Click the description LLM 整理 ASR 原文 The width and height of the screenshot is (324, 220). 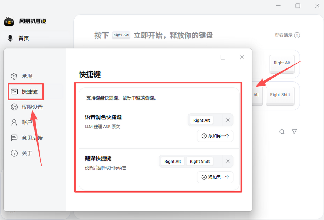pos(102,126)
